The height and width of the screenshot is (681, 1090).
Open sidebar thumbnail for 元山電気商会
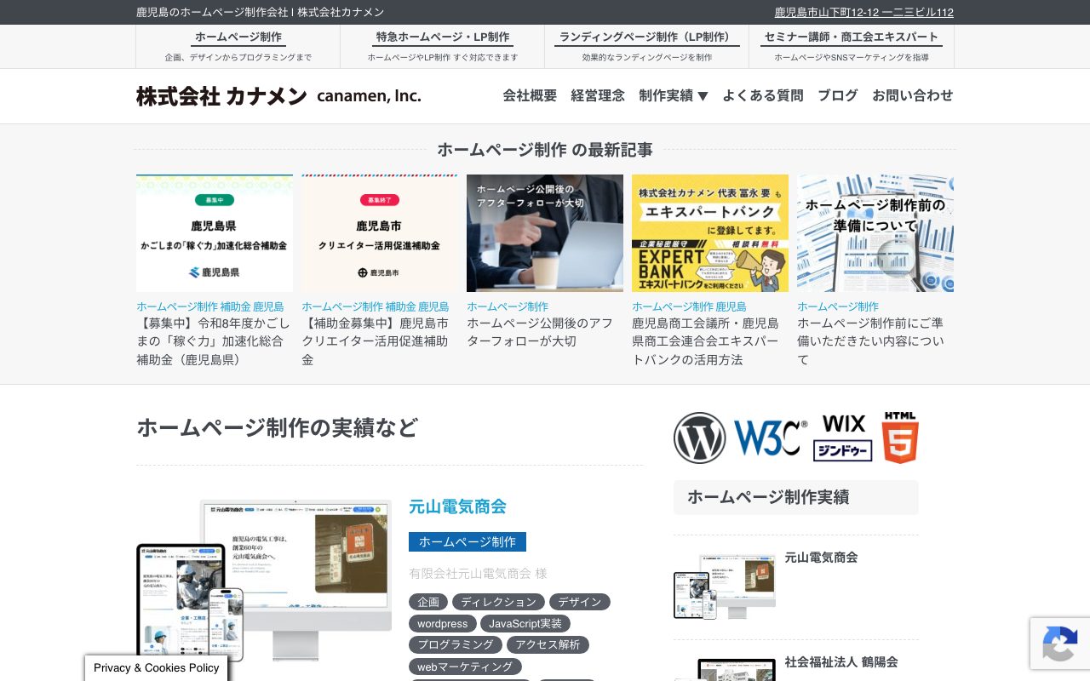pos(725,587)
